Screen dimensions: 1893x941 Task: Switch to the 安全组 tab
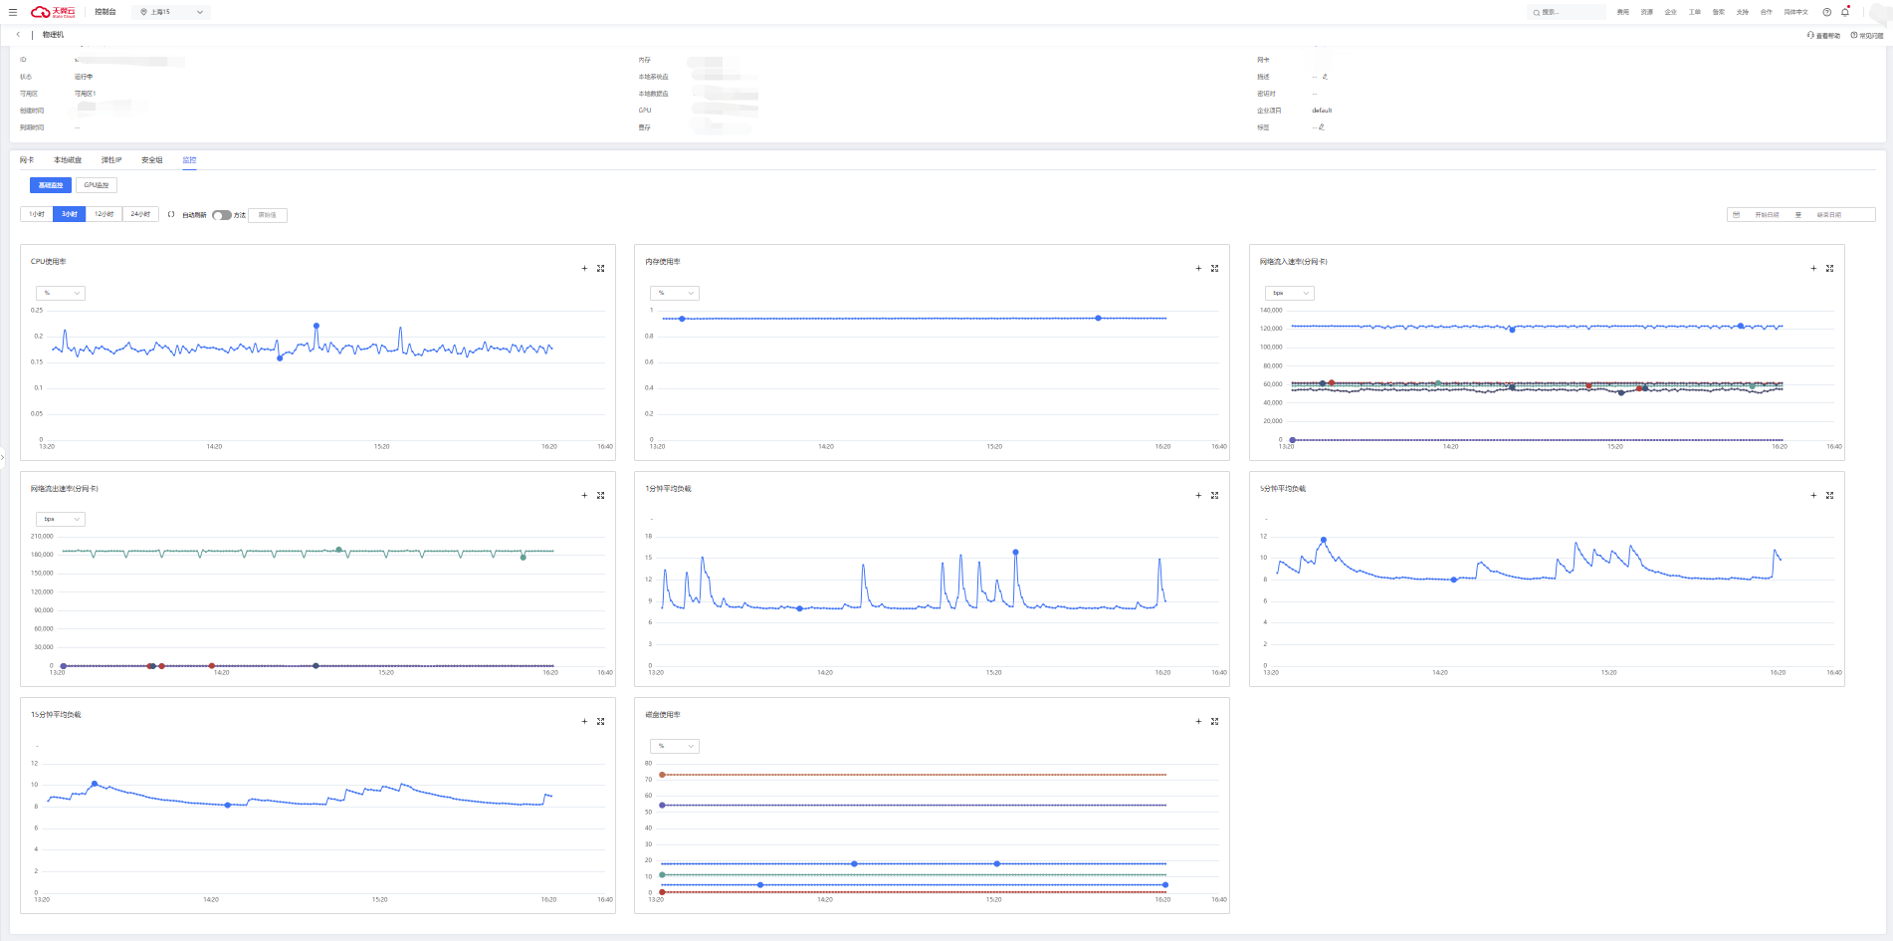[x=151, y=160]
